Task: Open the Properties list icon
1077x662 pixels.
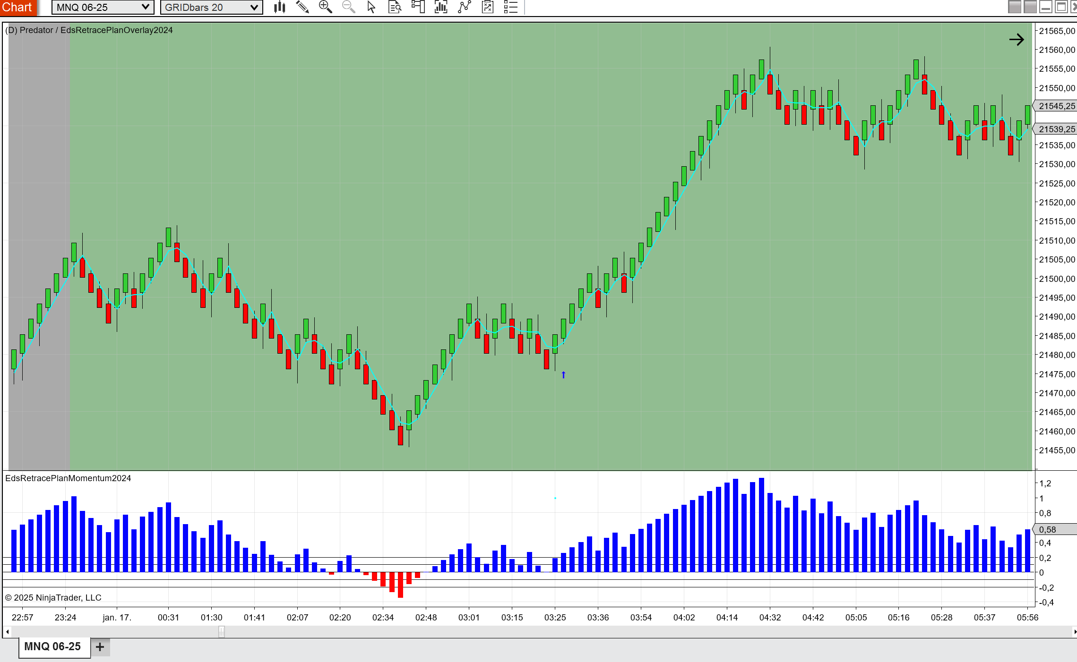Action: pyautogui.click(x=511, y=7)
